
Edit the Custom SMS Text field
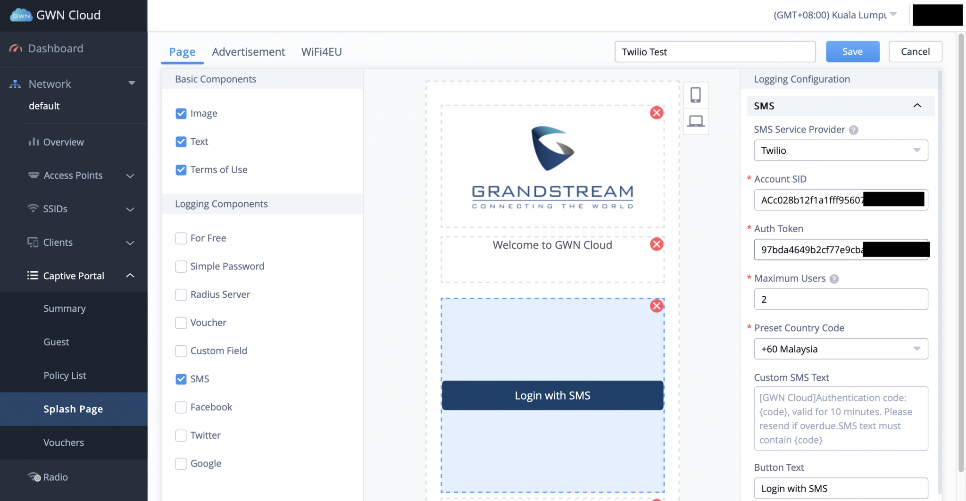[840, 418]
